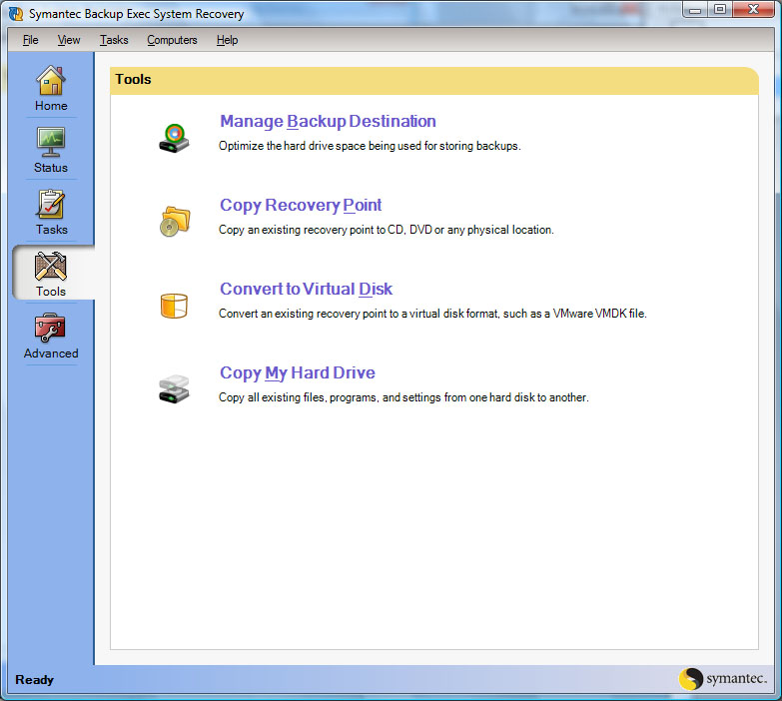Click the Copy Recovery Point folder icon
Screen dimensions: 782x701
coord(175,222)
